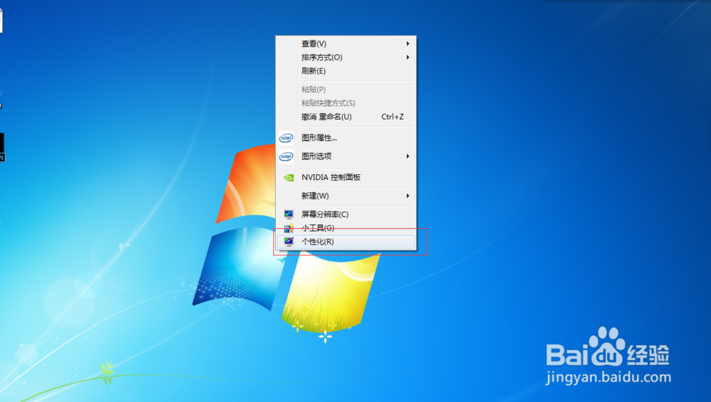Choose 刷新(E) to refresh desktop
The height and width of the screenshot is (402, 711).
click(346, 70)
